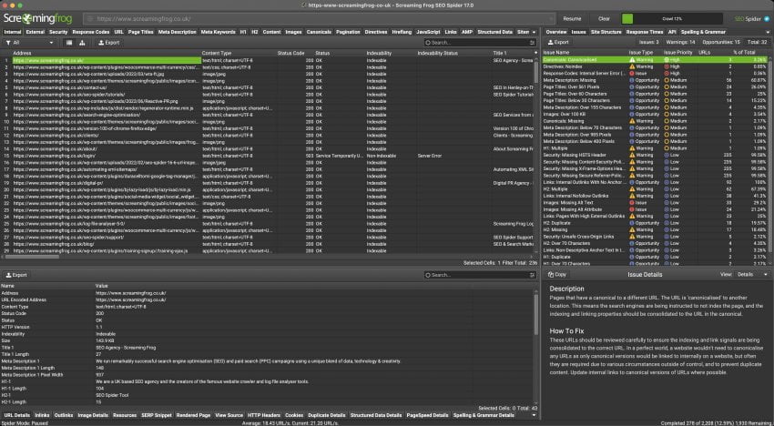The image size is (774, 426).
Task: Click low priority icon for Security: Missing HSTS Header
Action: 667,155
